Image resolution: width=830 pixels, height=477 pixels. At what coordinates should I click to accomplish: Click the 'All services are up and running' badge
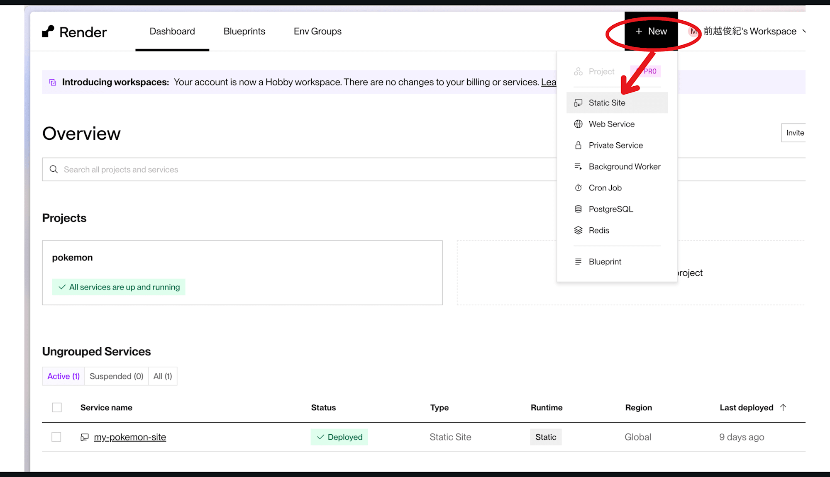(119, 287)
